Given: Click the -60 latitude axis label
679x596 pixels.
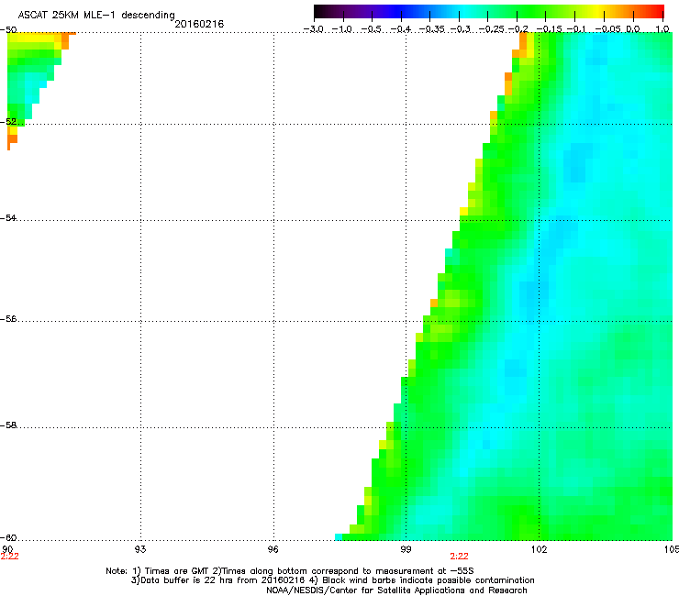Looking at the screenshot, I should [x=8, y=537].
